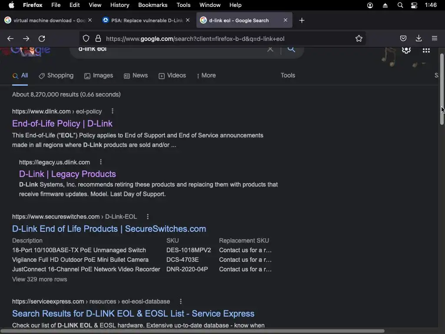Screen dimensions: 445x334
Task: Click the menu bar clock 1:46
Action: click(x=431, y=5)
